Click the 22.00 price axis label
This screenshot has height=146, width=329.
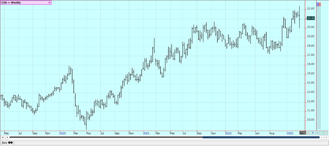coord(310,8)
